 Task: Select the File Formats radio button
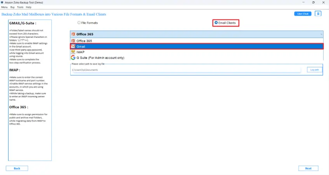(x=79, y=23)
